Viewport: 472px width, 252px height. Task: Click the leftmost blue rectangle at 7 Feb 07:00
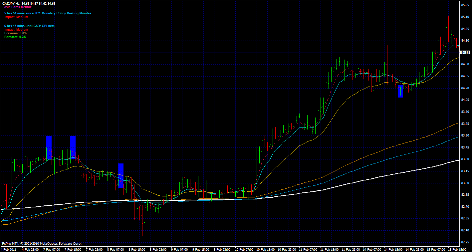click(x=49, y=146)
